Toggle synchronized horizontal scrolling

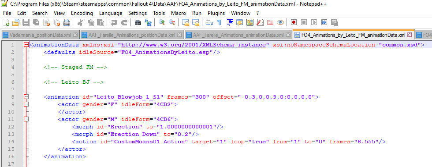[196, 22]
